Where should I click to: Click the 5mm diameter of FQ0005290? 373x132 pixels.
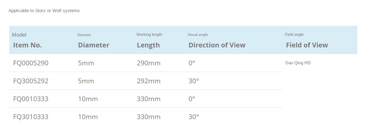pos(86,63)
